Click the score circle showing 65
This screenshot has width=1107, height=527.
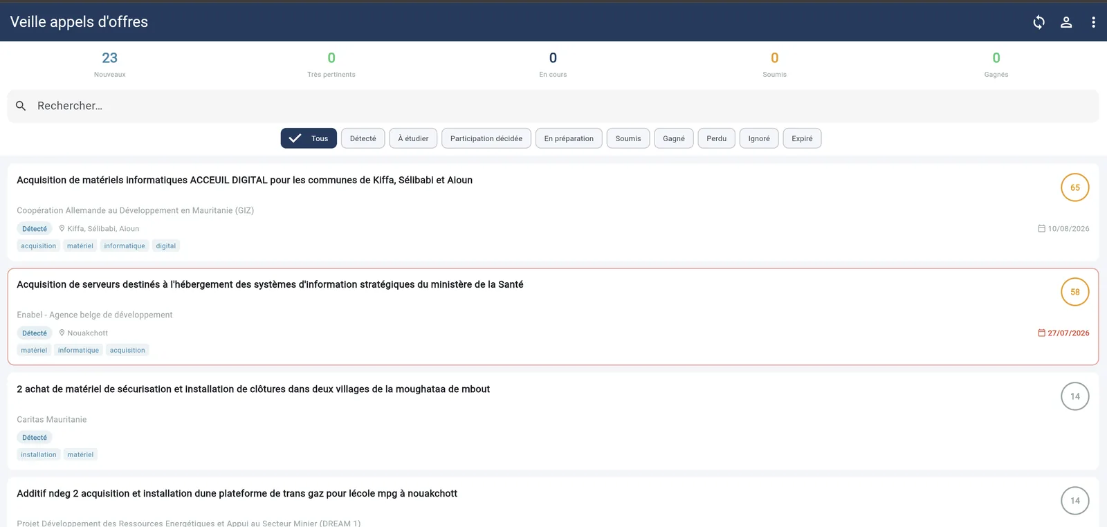point(1074,187)
